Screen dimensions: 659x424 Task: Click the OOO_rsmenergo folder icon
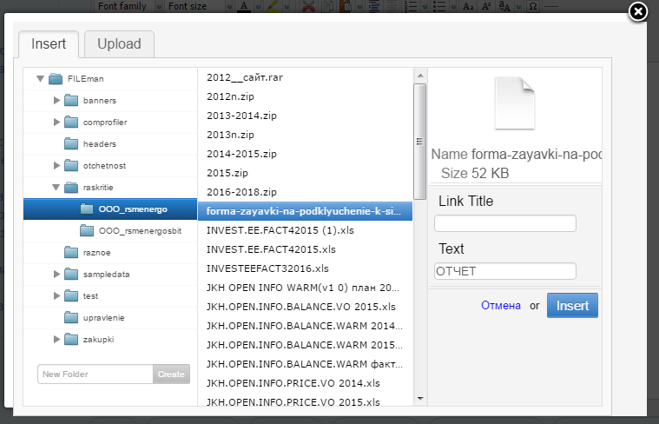pos(87,209)
